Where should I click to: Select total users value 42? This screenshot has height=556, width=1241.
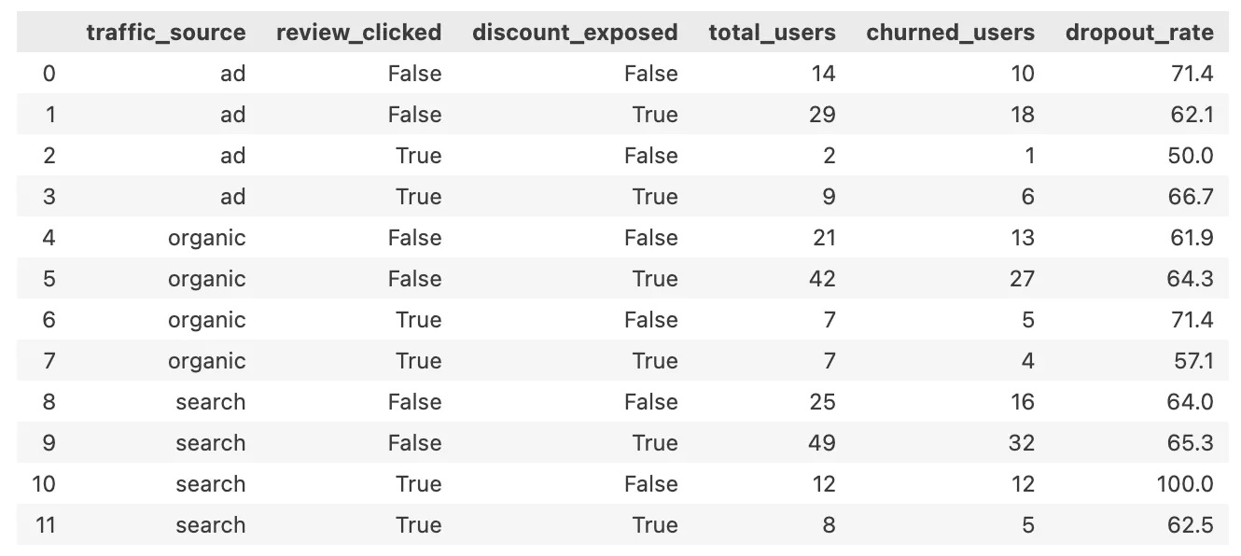tap(822, 279)
